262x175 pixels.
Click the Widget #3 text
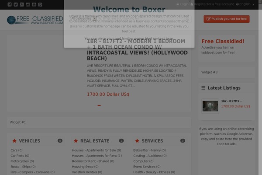(209, 72)
